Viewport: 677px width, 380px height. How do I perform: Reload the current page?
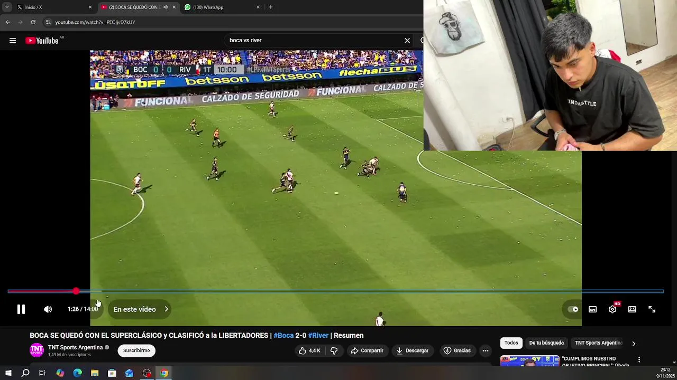pyautogui.click(x=33, y=22)
